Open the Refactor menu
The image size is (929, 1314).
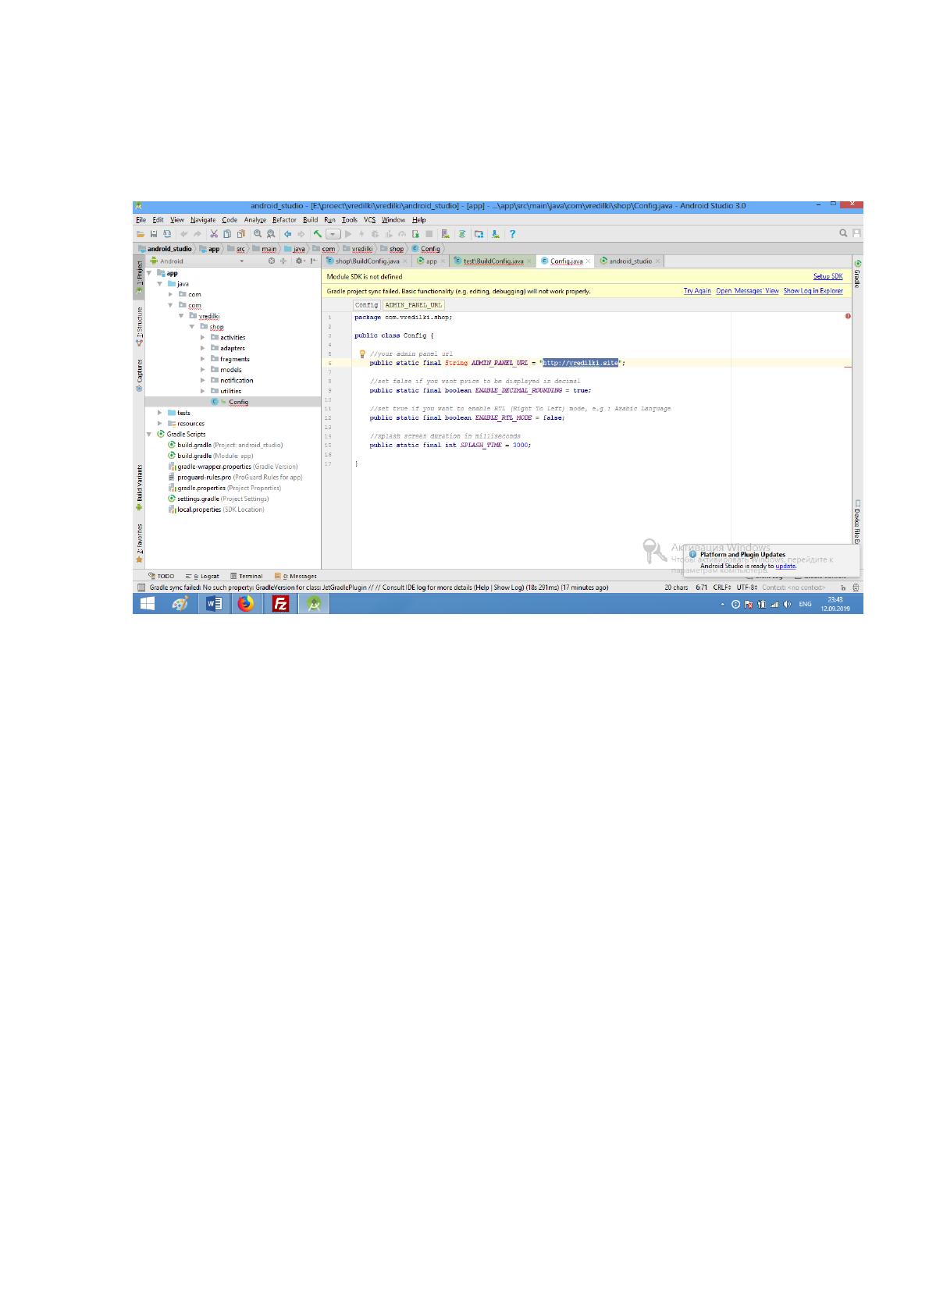pos(284,220)
